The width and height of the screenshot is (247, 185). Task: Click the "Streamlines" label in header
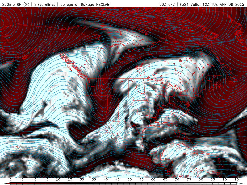point(45,4)
